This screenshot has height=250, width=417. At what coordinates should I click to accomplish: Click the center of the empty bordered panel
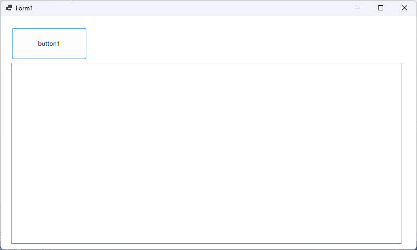pyautogui.click(x=206, y=153)
